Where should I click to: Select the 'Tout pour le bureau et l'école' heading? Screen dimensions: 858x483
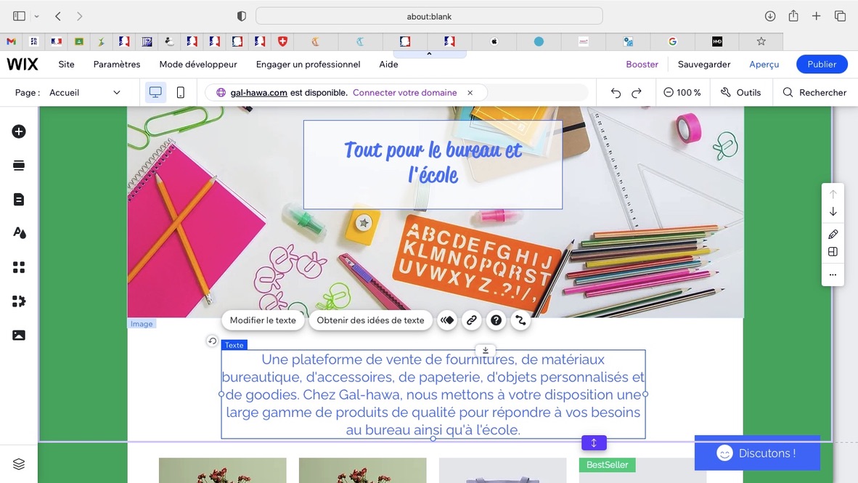(433, 162)
